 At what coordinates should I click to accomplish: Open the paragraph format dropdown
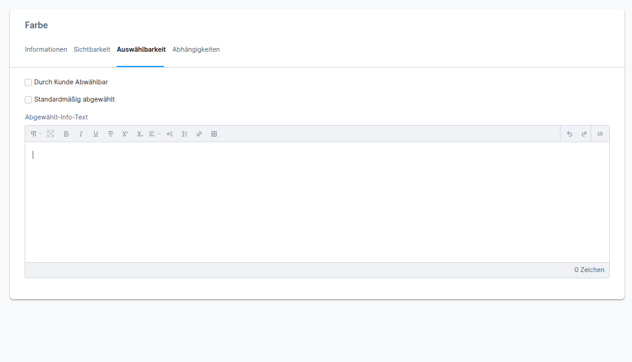point(36,134)
